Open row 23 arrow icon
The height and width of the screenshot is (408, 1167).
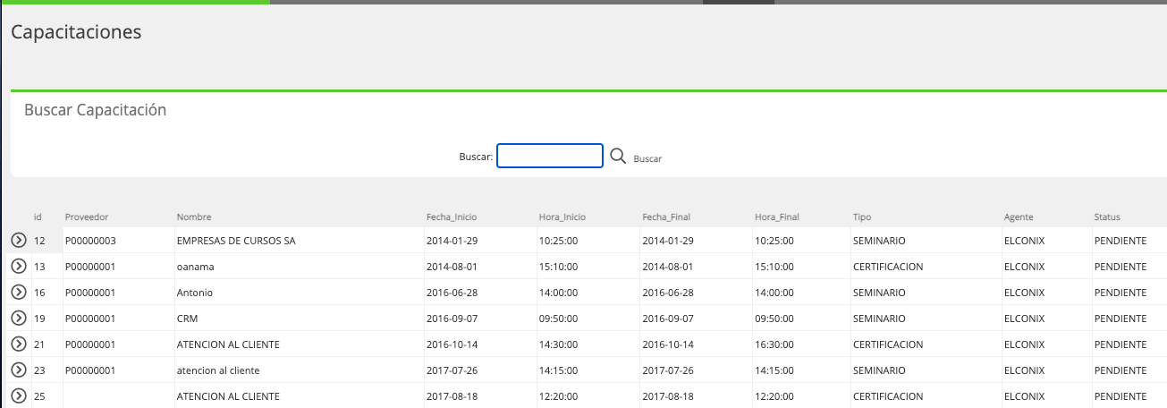tap(19, 370)
